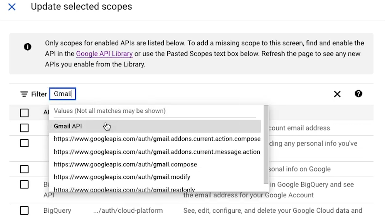Tick the BigQuery cloud-platform scope checkbox
The height and width of the screenshot is (217, 385).
(24, 210)
